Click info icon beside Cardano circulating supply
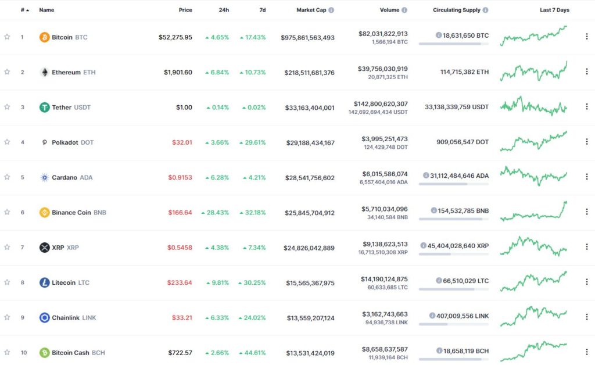The width and height of the screenshot is (595, 365). [426, 176]
